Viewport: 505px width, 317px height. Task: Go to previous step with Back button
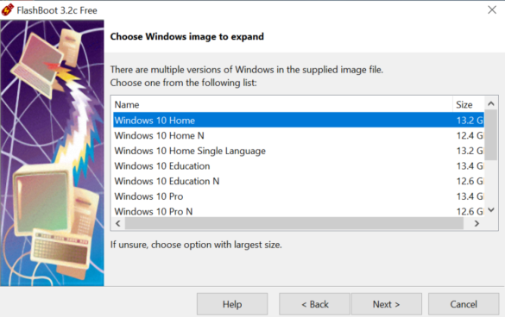tap(314, 304)
